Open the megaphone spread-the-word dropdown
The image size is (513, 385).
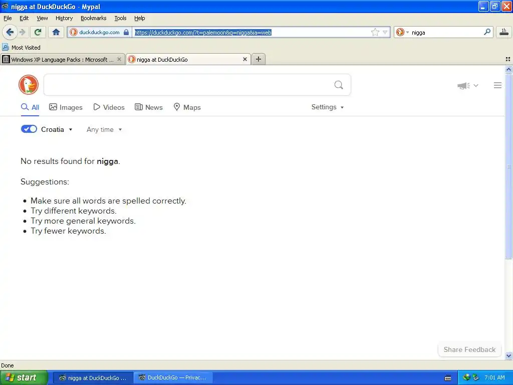[x=467, y=85]
